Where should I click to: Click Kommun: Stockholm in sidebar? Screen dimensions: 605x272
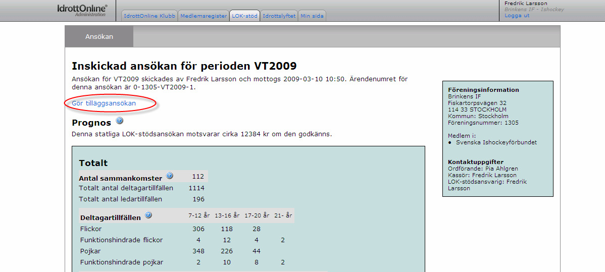tap(478, 116)
